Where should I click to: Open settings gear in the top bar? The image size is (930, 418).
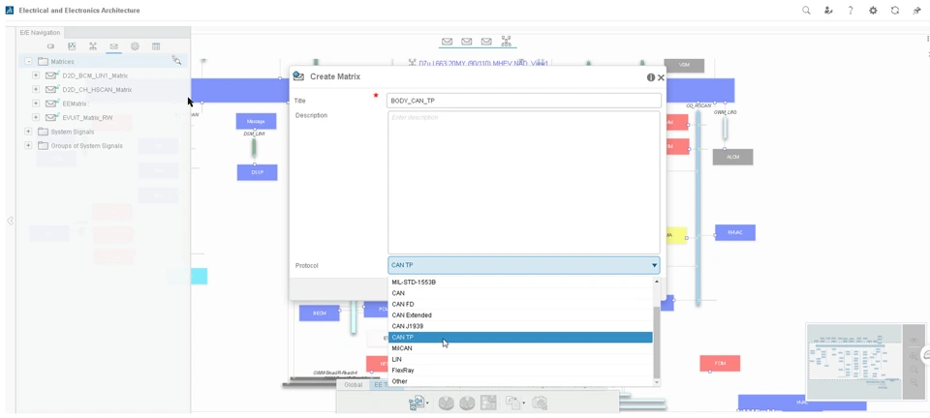click(x=873, y=10)
